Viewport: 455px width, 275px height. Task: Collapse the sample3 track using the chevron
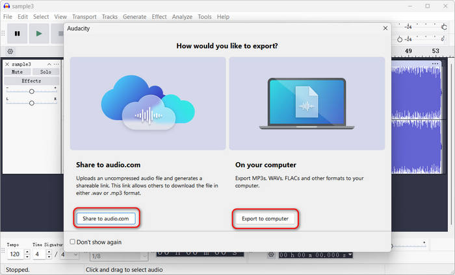point(49,64)
